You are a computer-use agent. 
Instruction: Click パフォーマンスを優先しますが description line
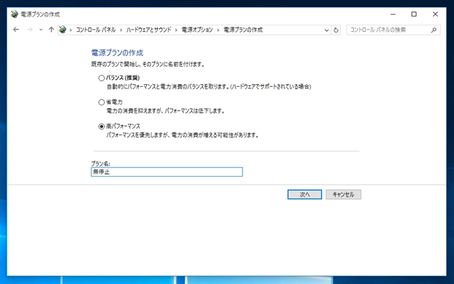point(182,135)
